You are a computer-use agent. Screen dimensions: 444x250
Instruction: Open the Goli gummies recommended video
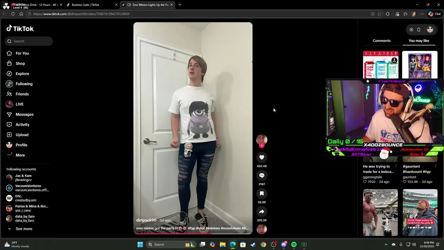(381, 65)
